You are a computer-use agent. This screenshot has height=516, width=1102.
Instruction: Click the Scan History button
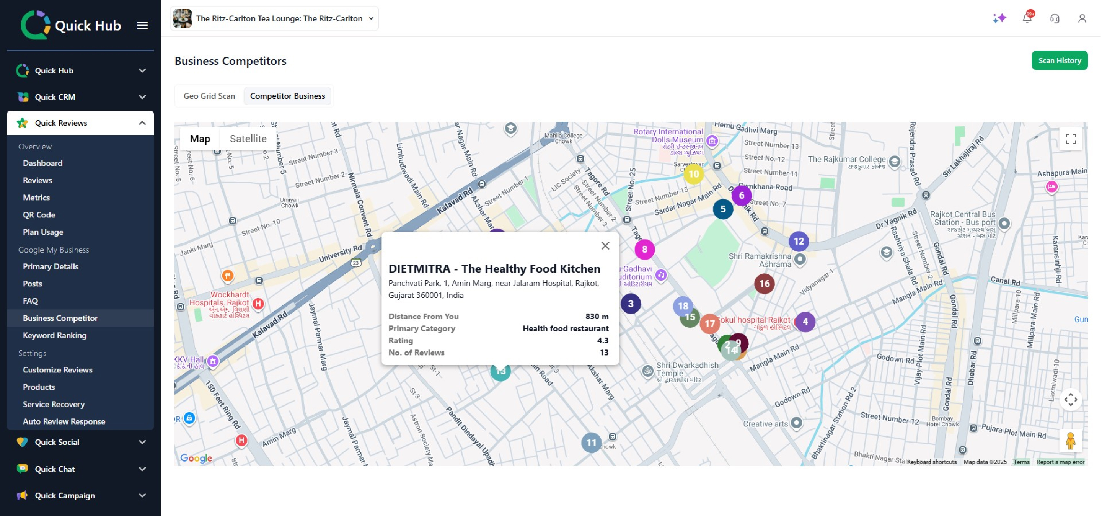(x=1059, y=60)
